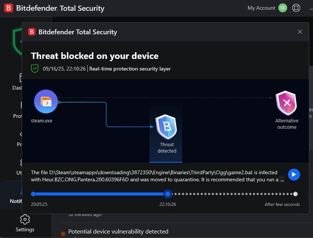The height and width of the screenshot is (238, 313).
Task: Open the support lifebuoy icon
Action: (x=296, y=8)
